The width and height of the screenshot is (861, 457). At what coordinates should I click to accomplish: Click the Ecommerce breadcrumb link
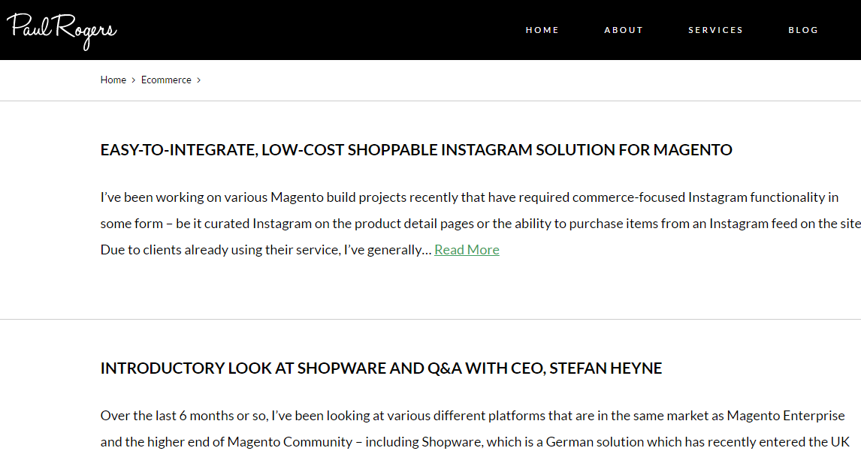pyautogui.click(x=166, y=80)
